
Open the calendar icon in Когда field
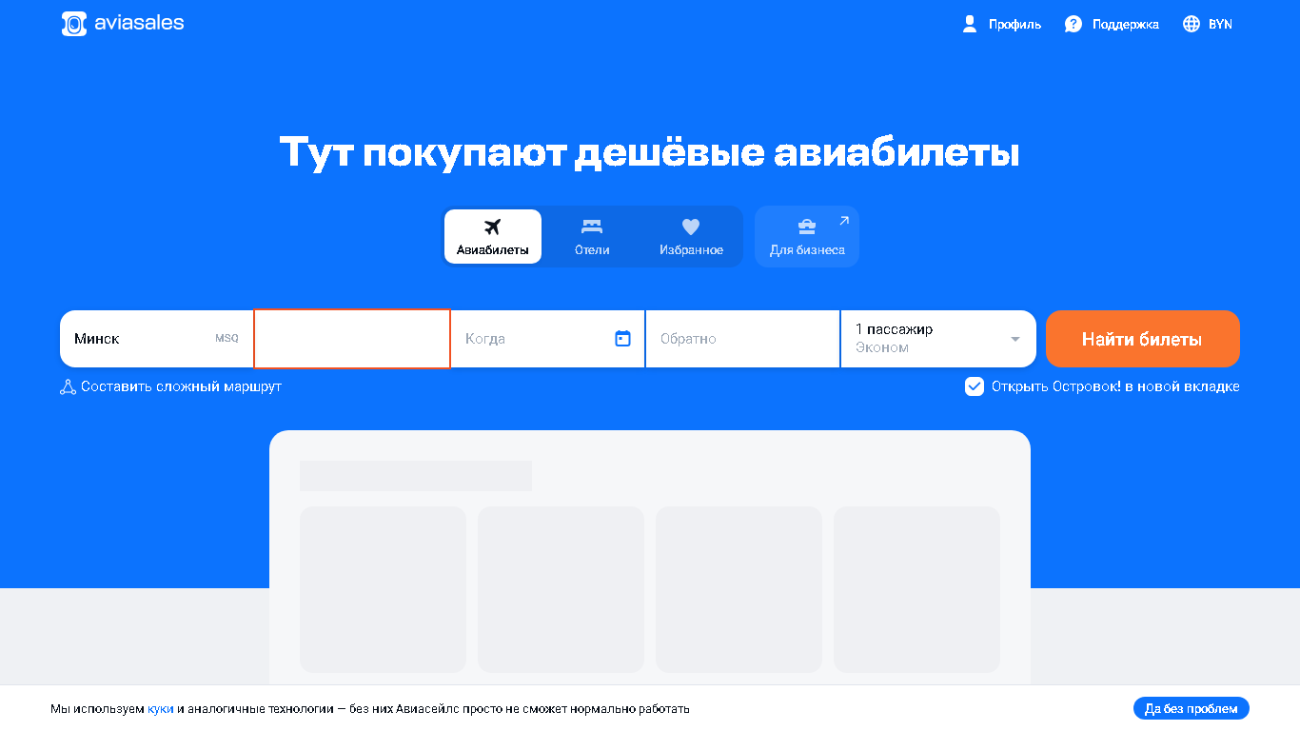coord(623,338)
